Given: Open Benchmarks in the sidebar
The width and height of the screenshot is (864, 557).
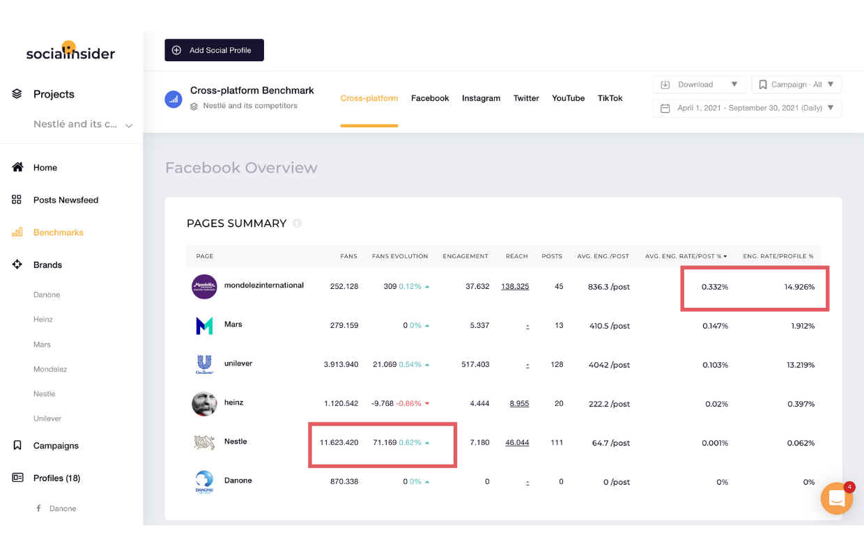Looking at the screenshot, I should coord(59,233).
